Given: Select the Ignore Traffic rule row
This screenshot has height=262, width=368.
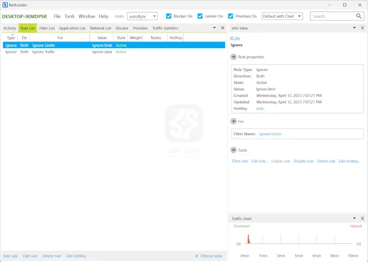Looking at the screenshot, I should coord(114,52).
